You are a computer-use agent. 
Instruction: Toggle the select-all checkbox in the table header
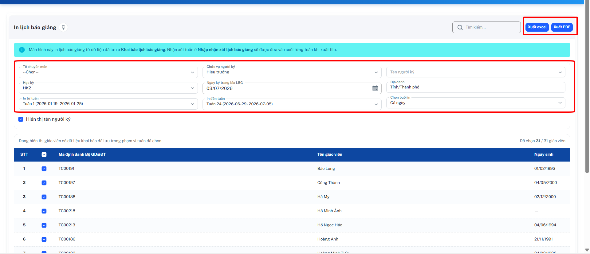click(x=44, y=154)
